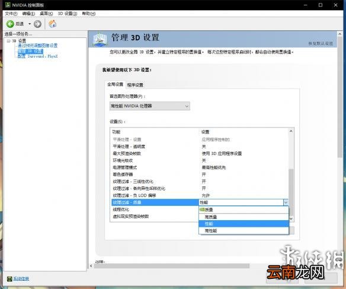This screenshot has height=289, width=346.
Task: Click the Forward arrow icon
Action: coord(37,24)
